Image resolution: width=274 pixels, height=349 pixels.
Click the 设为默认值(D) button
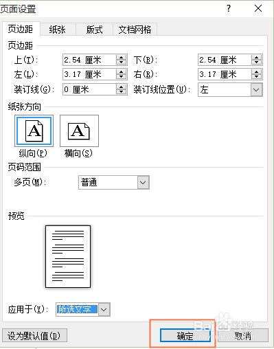(x=34, y=336)
